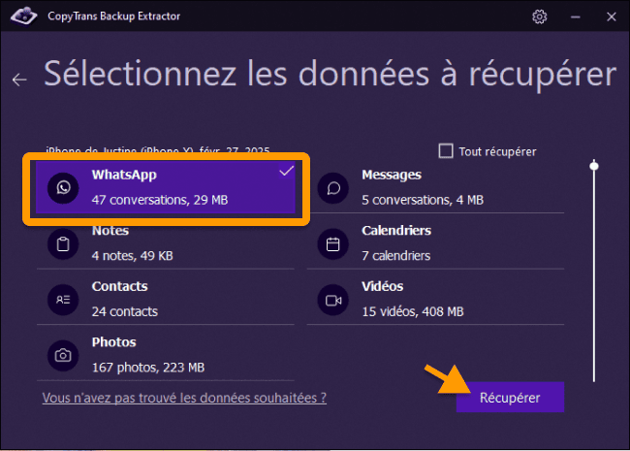630x451 pixels.
Task: Click '24 contacts' text
Action: (x=125, y=311)
